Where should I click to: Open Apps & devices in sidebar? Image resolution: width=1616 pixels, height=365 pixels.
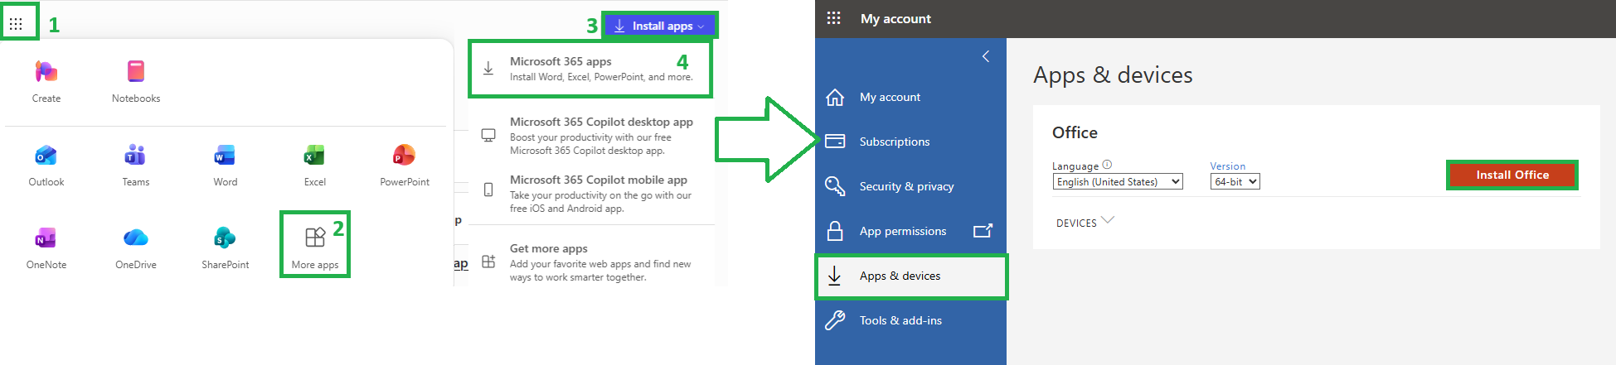pyautogui.click(x=910, y=276)
